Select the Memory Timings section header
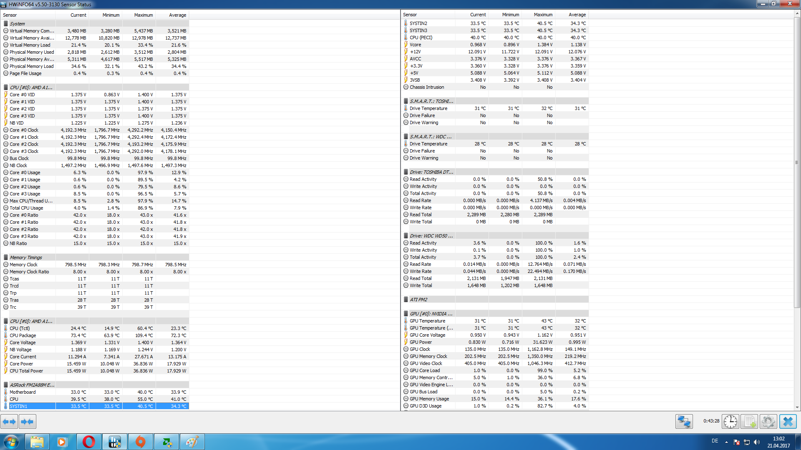Screen dimensions: 801x450 [26, 257]
